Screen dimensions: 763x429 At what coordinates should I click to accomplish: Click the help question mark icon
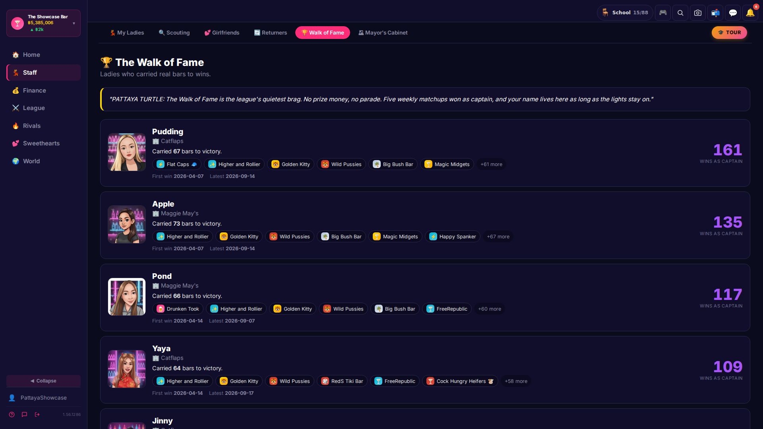coord(12,414)
